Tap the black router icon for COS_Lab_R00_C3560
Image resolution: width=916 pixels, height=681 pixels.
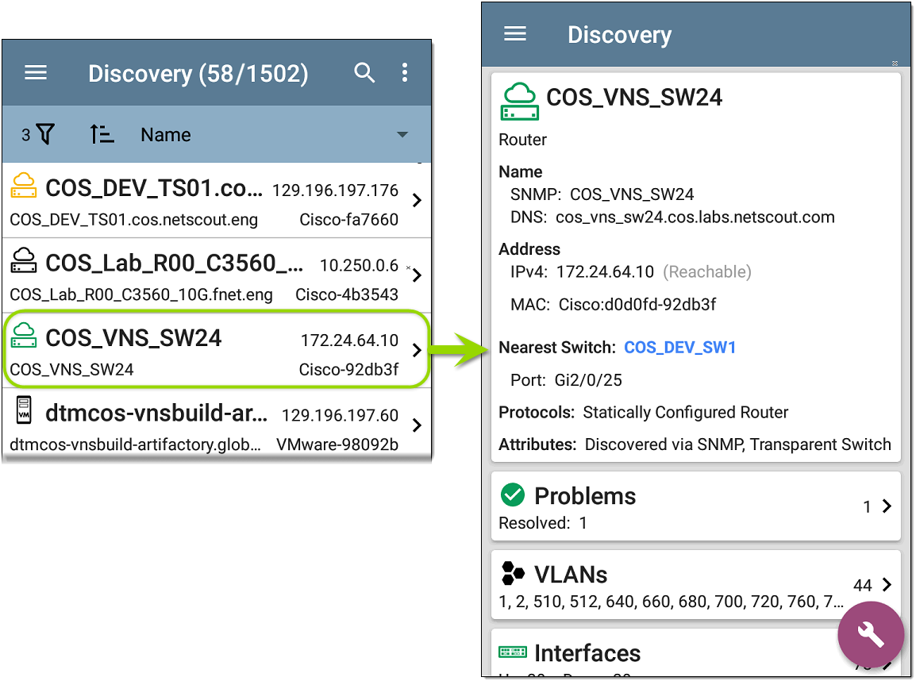pyautogui.click(x=23, y=260)
